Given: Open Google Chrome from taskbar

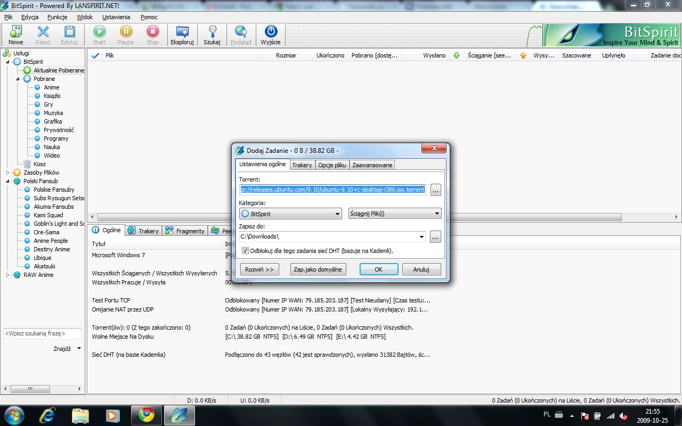Looking at the screenshot, I should click(x=147, y=415).
